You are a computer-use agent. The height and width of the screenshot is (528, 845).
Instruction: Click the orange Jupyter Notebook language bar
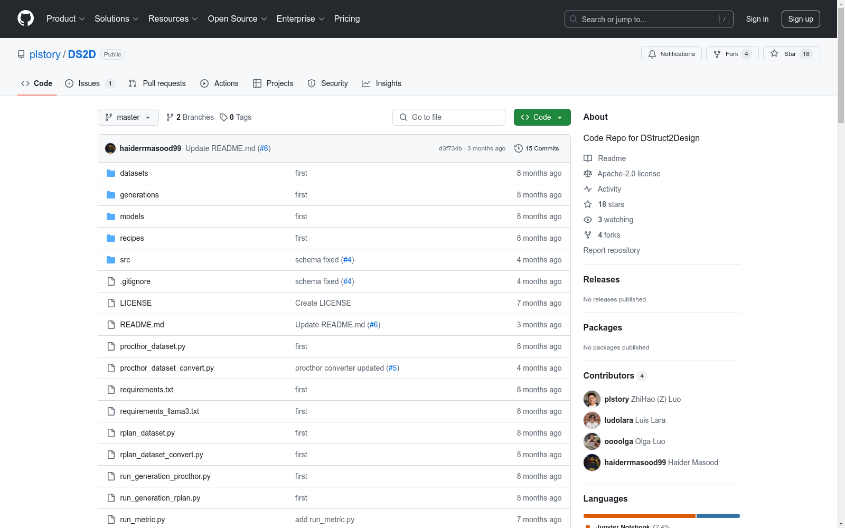(x=640, y=516)
